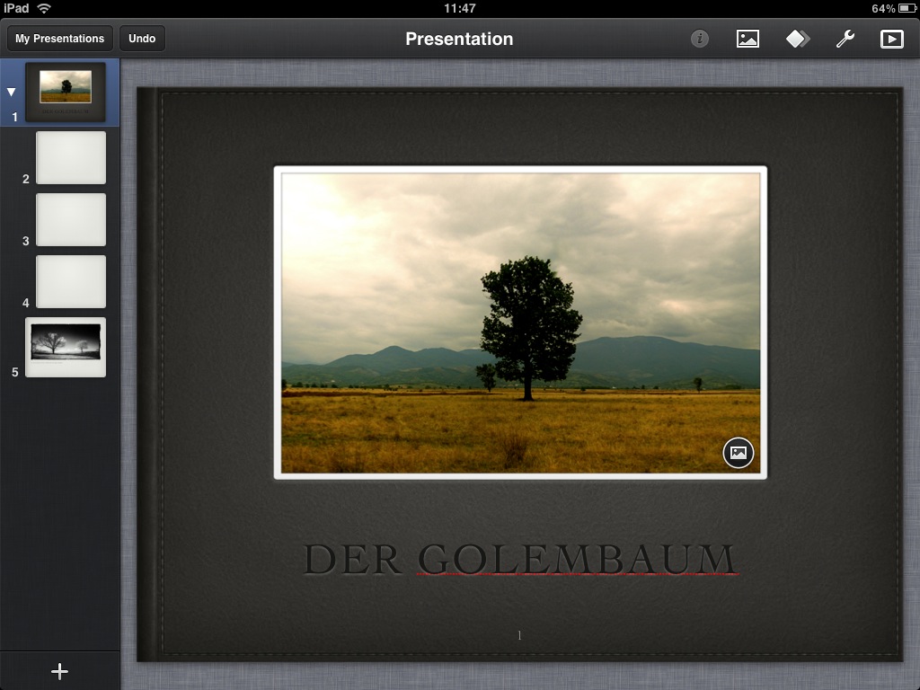Select slide 1 thumbnail in navigator
Screen dimensions: 920x690
66,92
